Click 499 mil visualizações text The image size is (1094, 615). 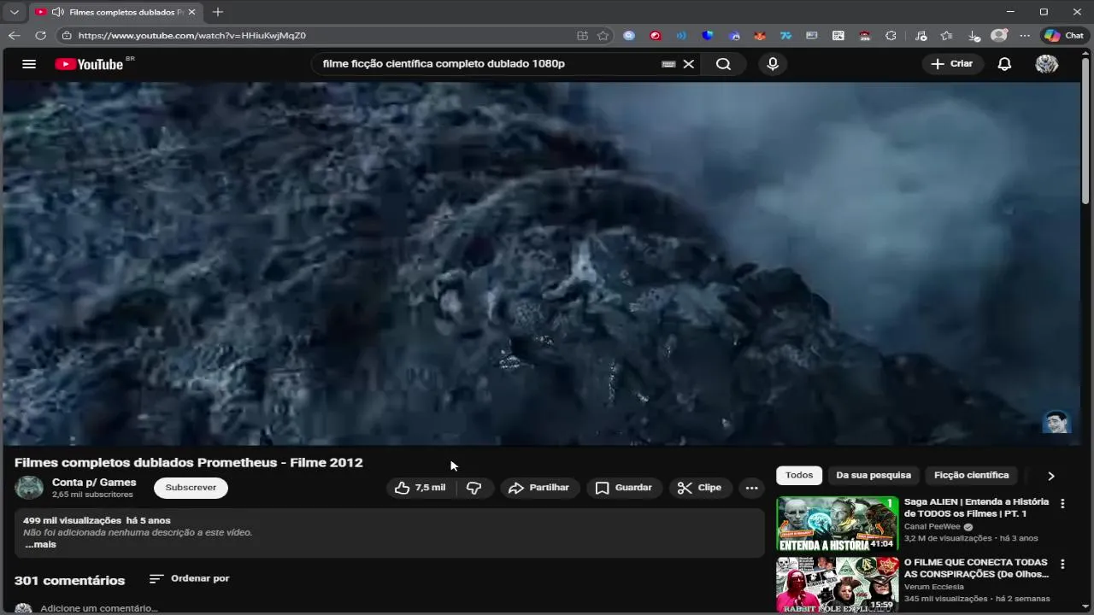point(72,520)
